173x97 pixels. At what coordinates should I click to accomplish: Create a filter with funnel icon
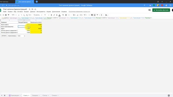[x=97, y=15]
